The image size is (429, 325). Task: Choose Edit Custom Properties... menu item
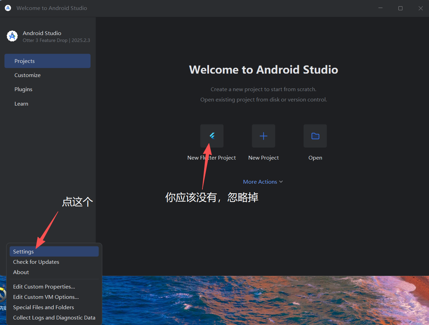[x=54, y=286]
